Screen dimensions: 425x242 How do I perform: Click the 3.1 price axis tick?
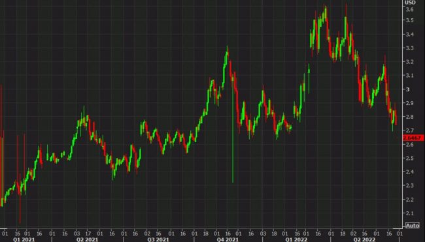tap(409, 76)
